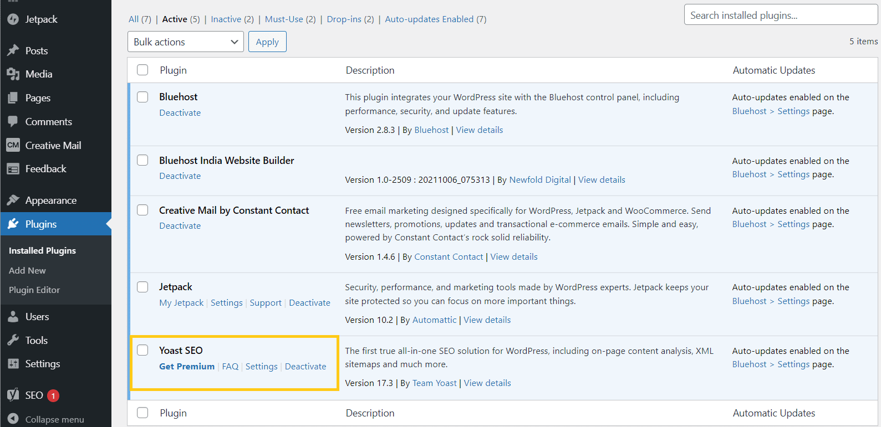881x427 pixels.
Task: Deactivate Creative Mail by Constant Contact
Action: pyautogui.click(x=180, y=225)
